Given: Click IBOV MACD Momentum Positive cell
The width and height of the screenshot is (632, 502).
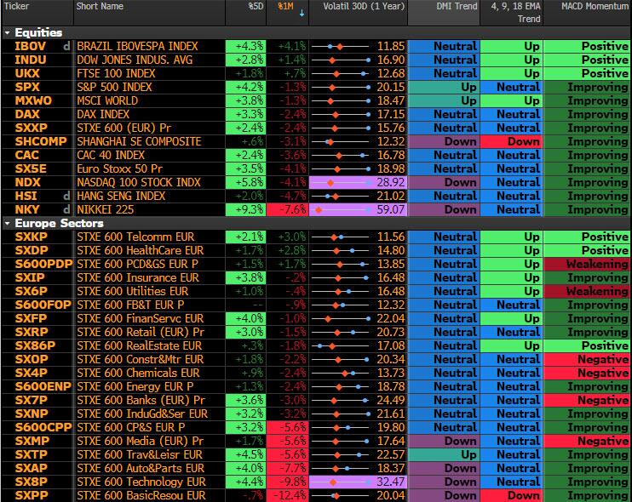Looking at the screenshot, I should [587, 46].
